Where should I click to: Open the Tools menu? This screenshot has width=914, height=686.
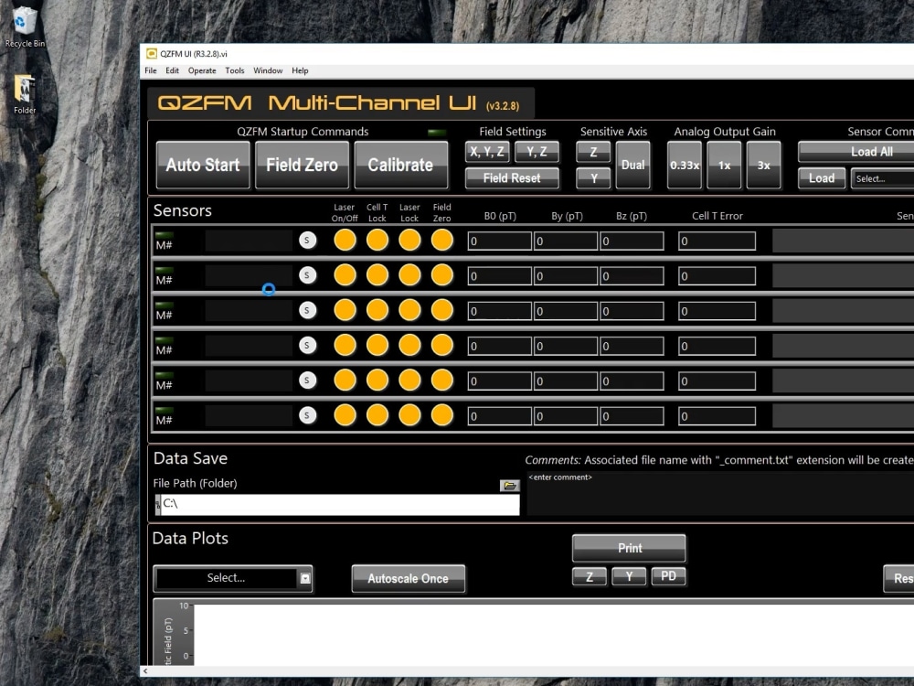(x=234, y=70)
